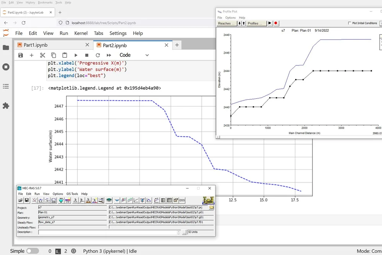Open the cell type Code dropdown

point(134,55)
